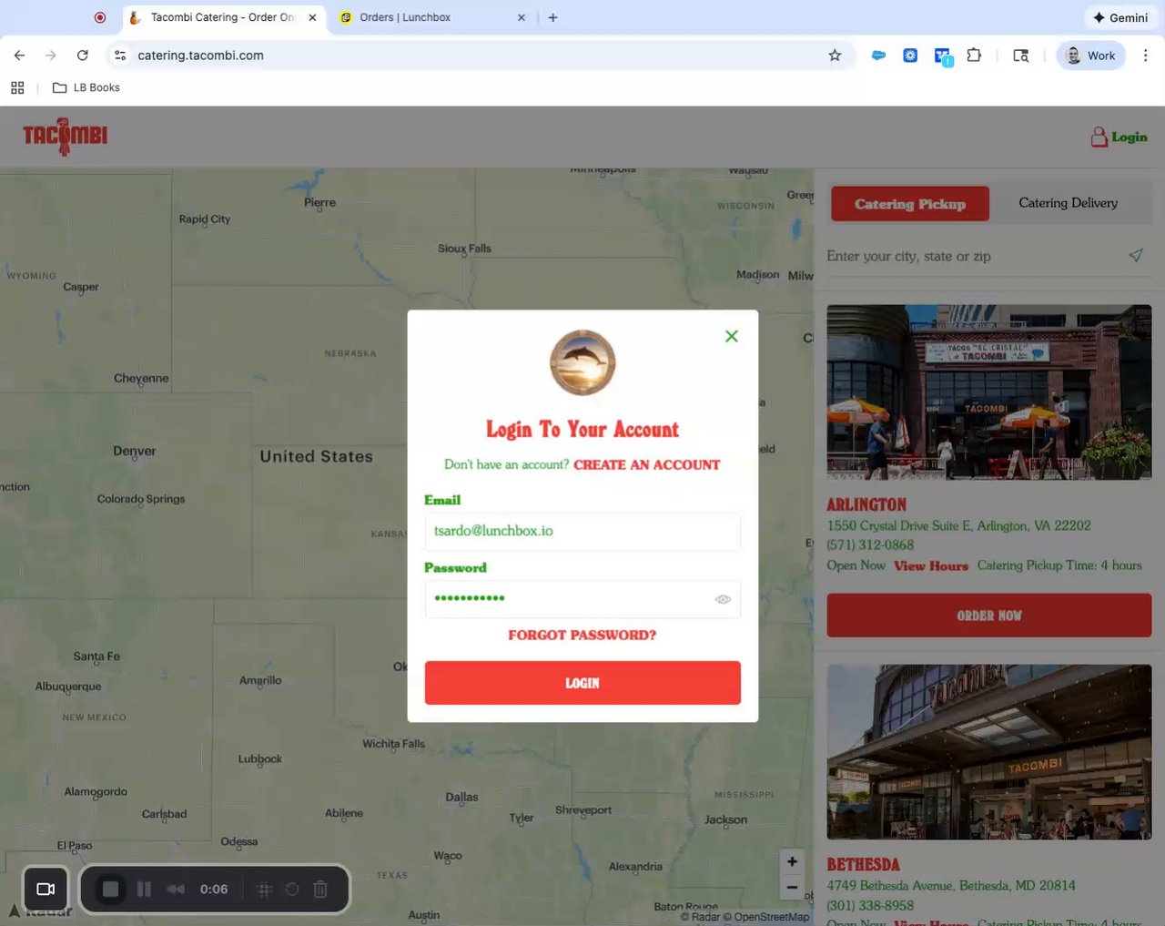This screenshot has width=1165, height=926.
Task: Click the BETHESDA location name
Action: 863,864
